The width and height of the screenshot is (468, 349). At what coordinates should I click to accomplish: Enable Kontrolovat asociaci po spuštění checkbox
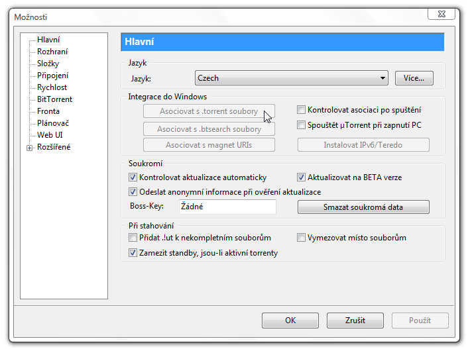(301, 110)
